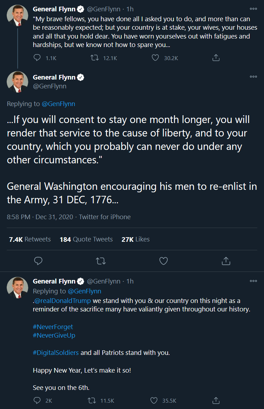The image size is (264, 409).
Task: Reply to the main tweet about re-enlisting
Action: coord(38,261)
